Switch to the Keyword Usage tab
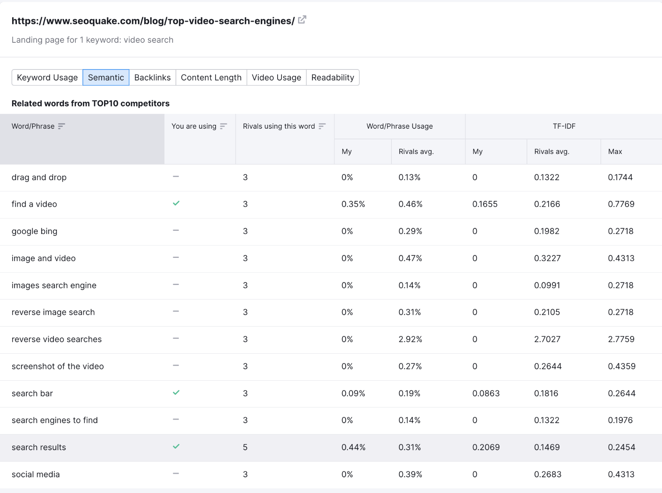The height and width of the screenshot is (493, 662). pos(47,77)
